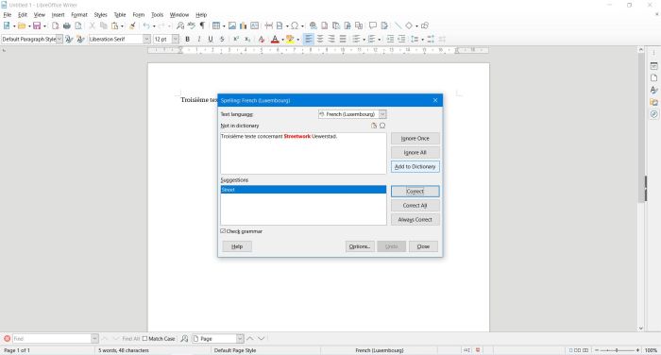Expand insert table dropdown arrow

click(224, 25)
